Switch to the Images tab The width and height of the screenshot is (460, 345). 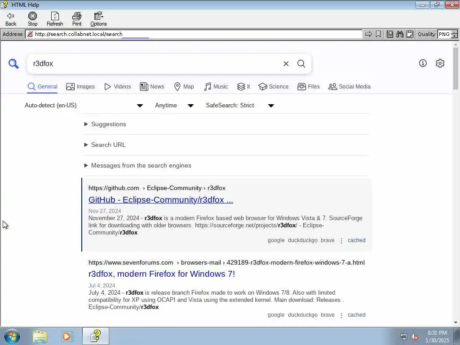[x=80, y=87]
